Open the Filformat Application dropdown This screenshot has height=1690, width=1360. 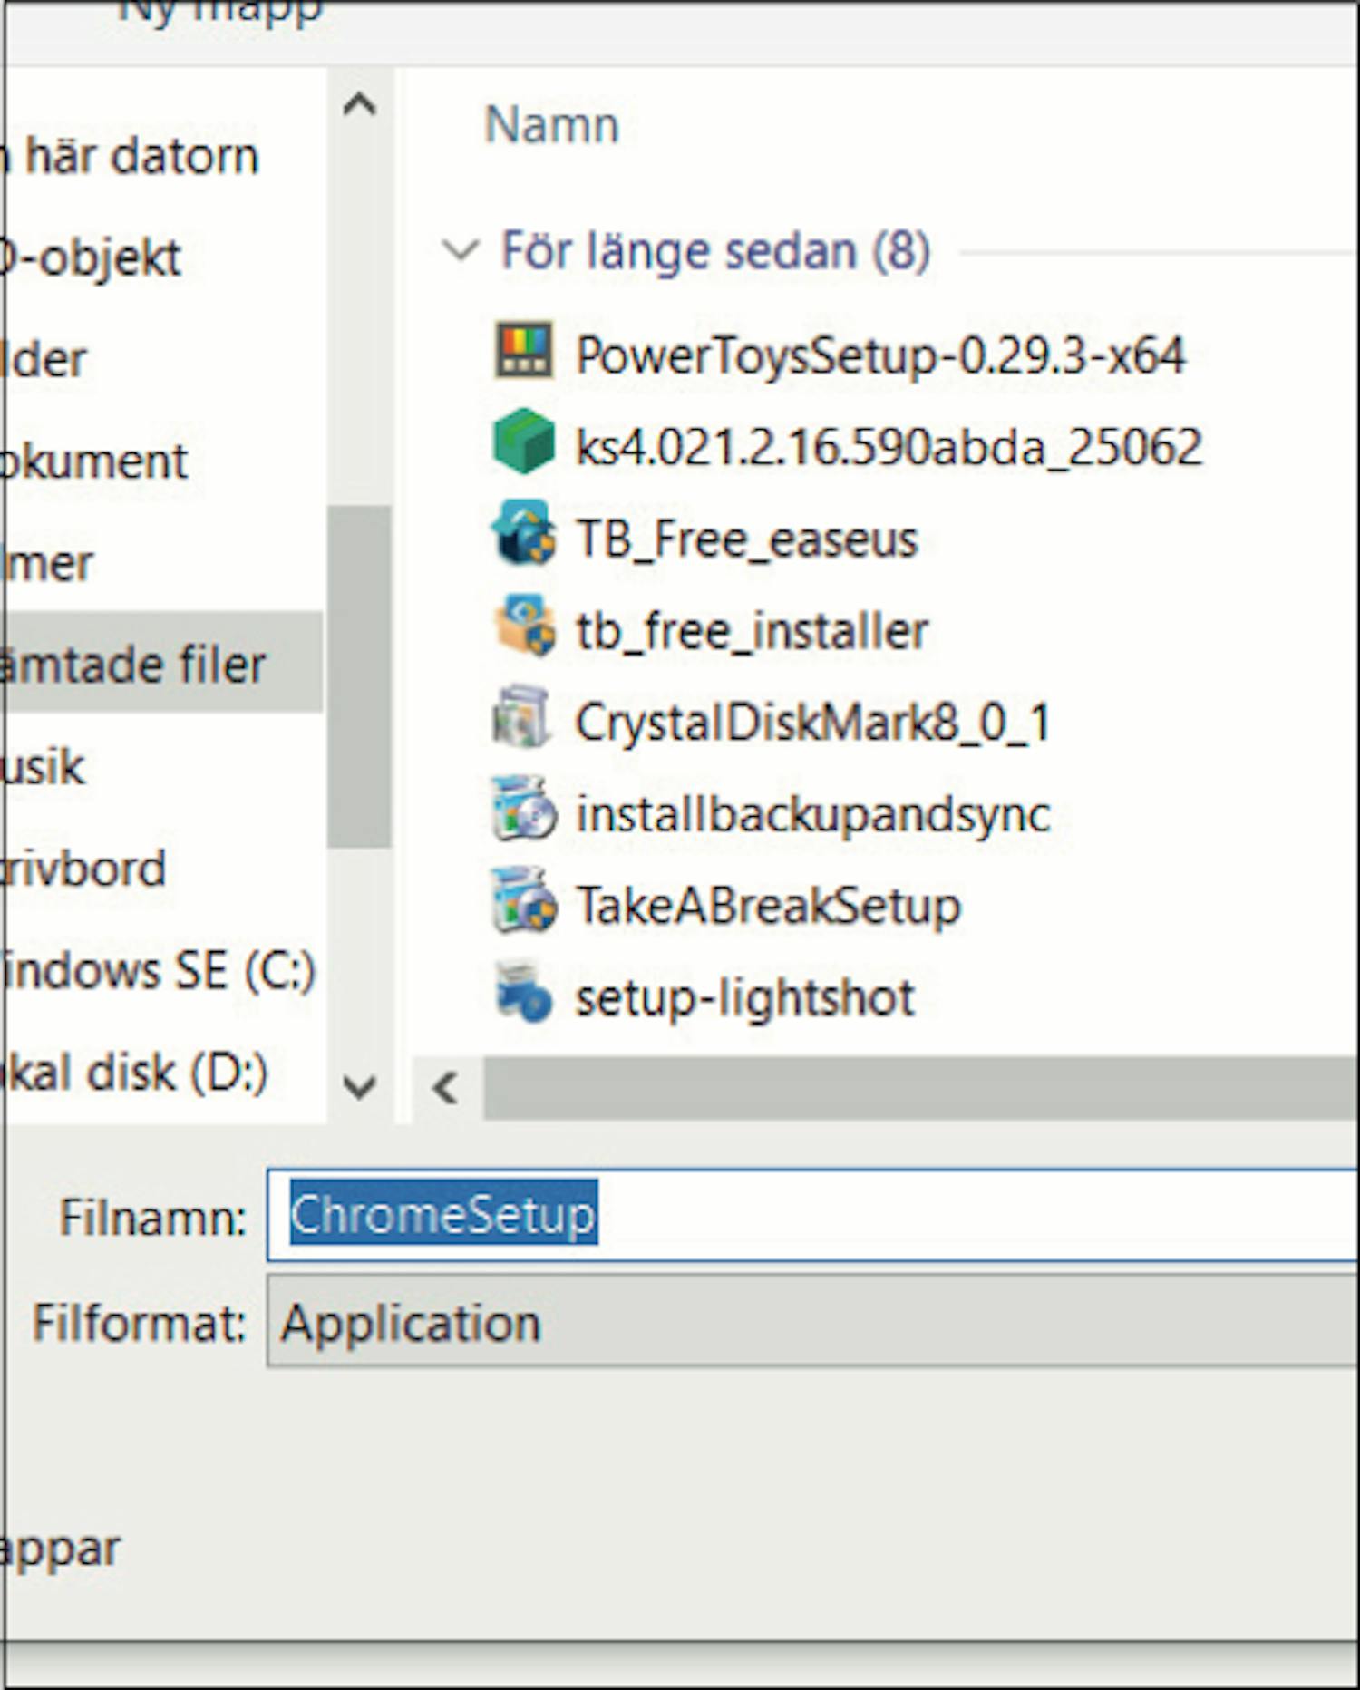point(812,1321)
